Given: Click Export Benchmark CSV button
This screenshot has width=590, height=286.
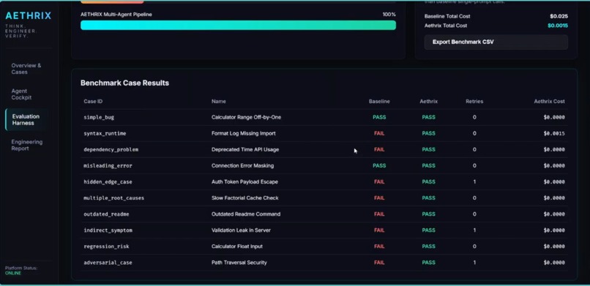Looking at the screenshot, I should 496,42.
